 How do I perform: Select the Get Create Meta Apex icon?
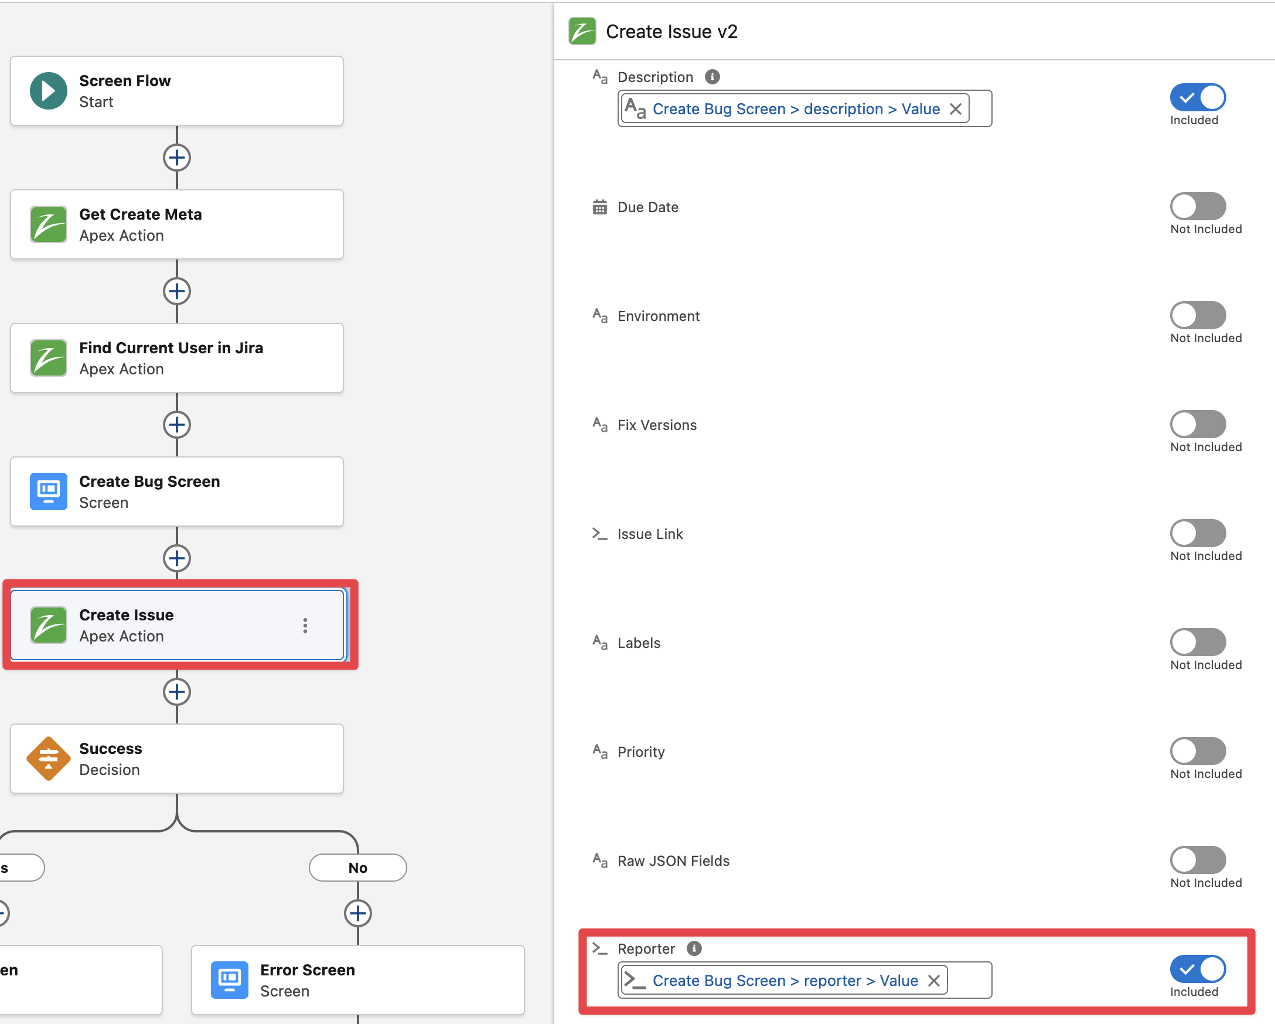49,225
